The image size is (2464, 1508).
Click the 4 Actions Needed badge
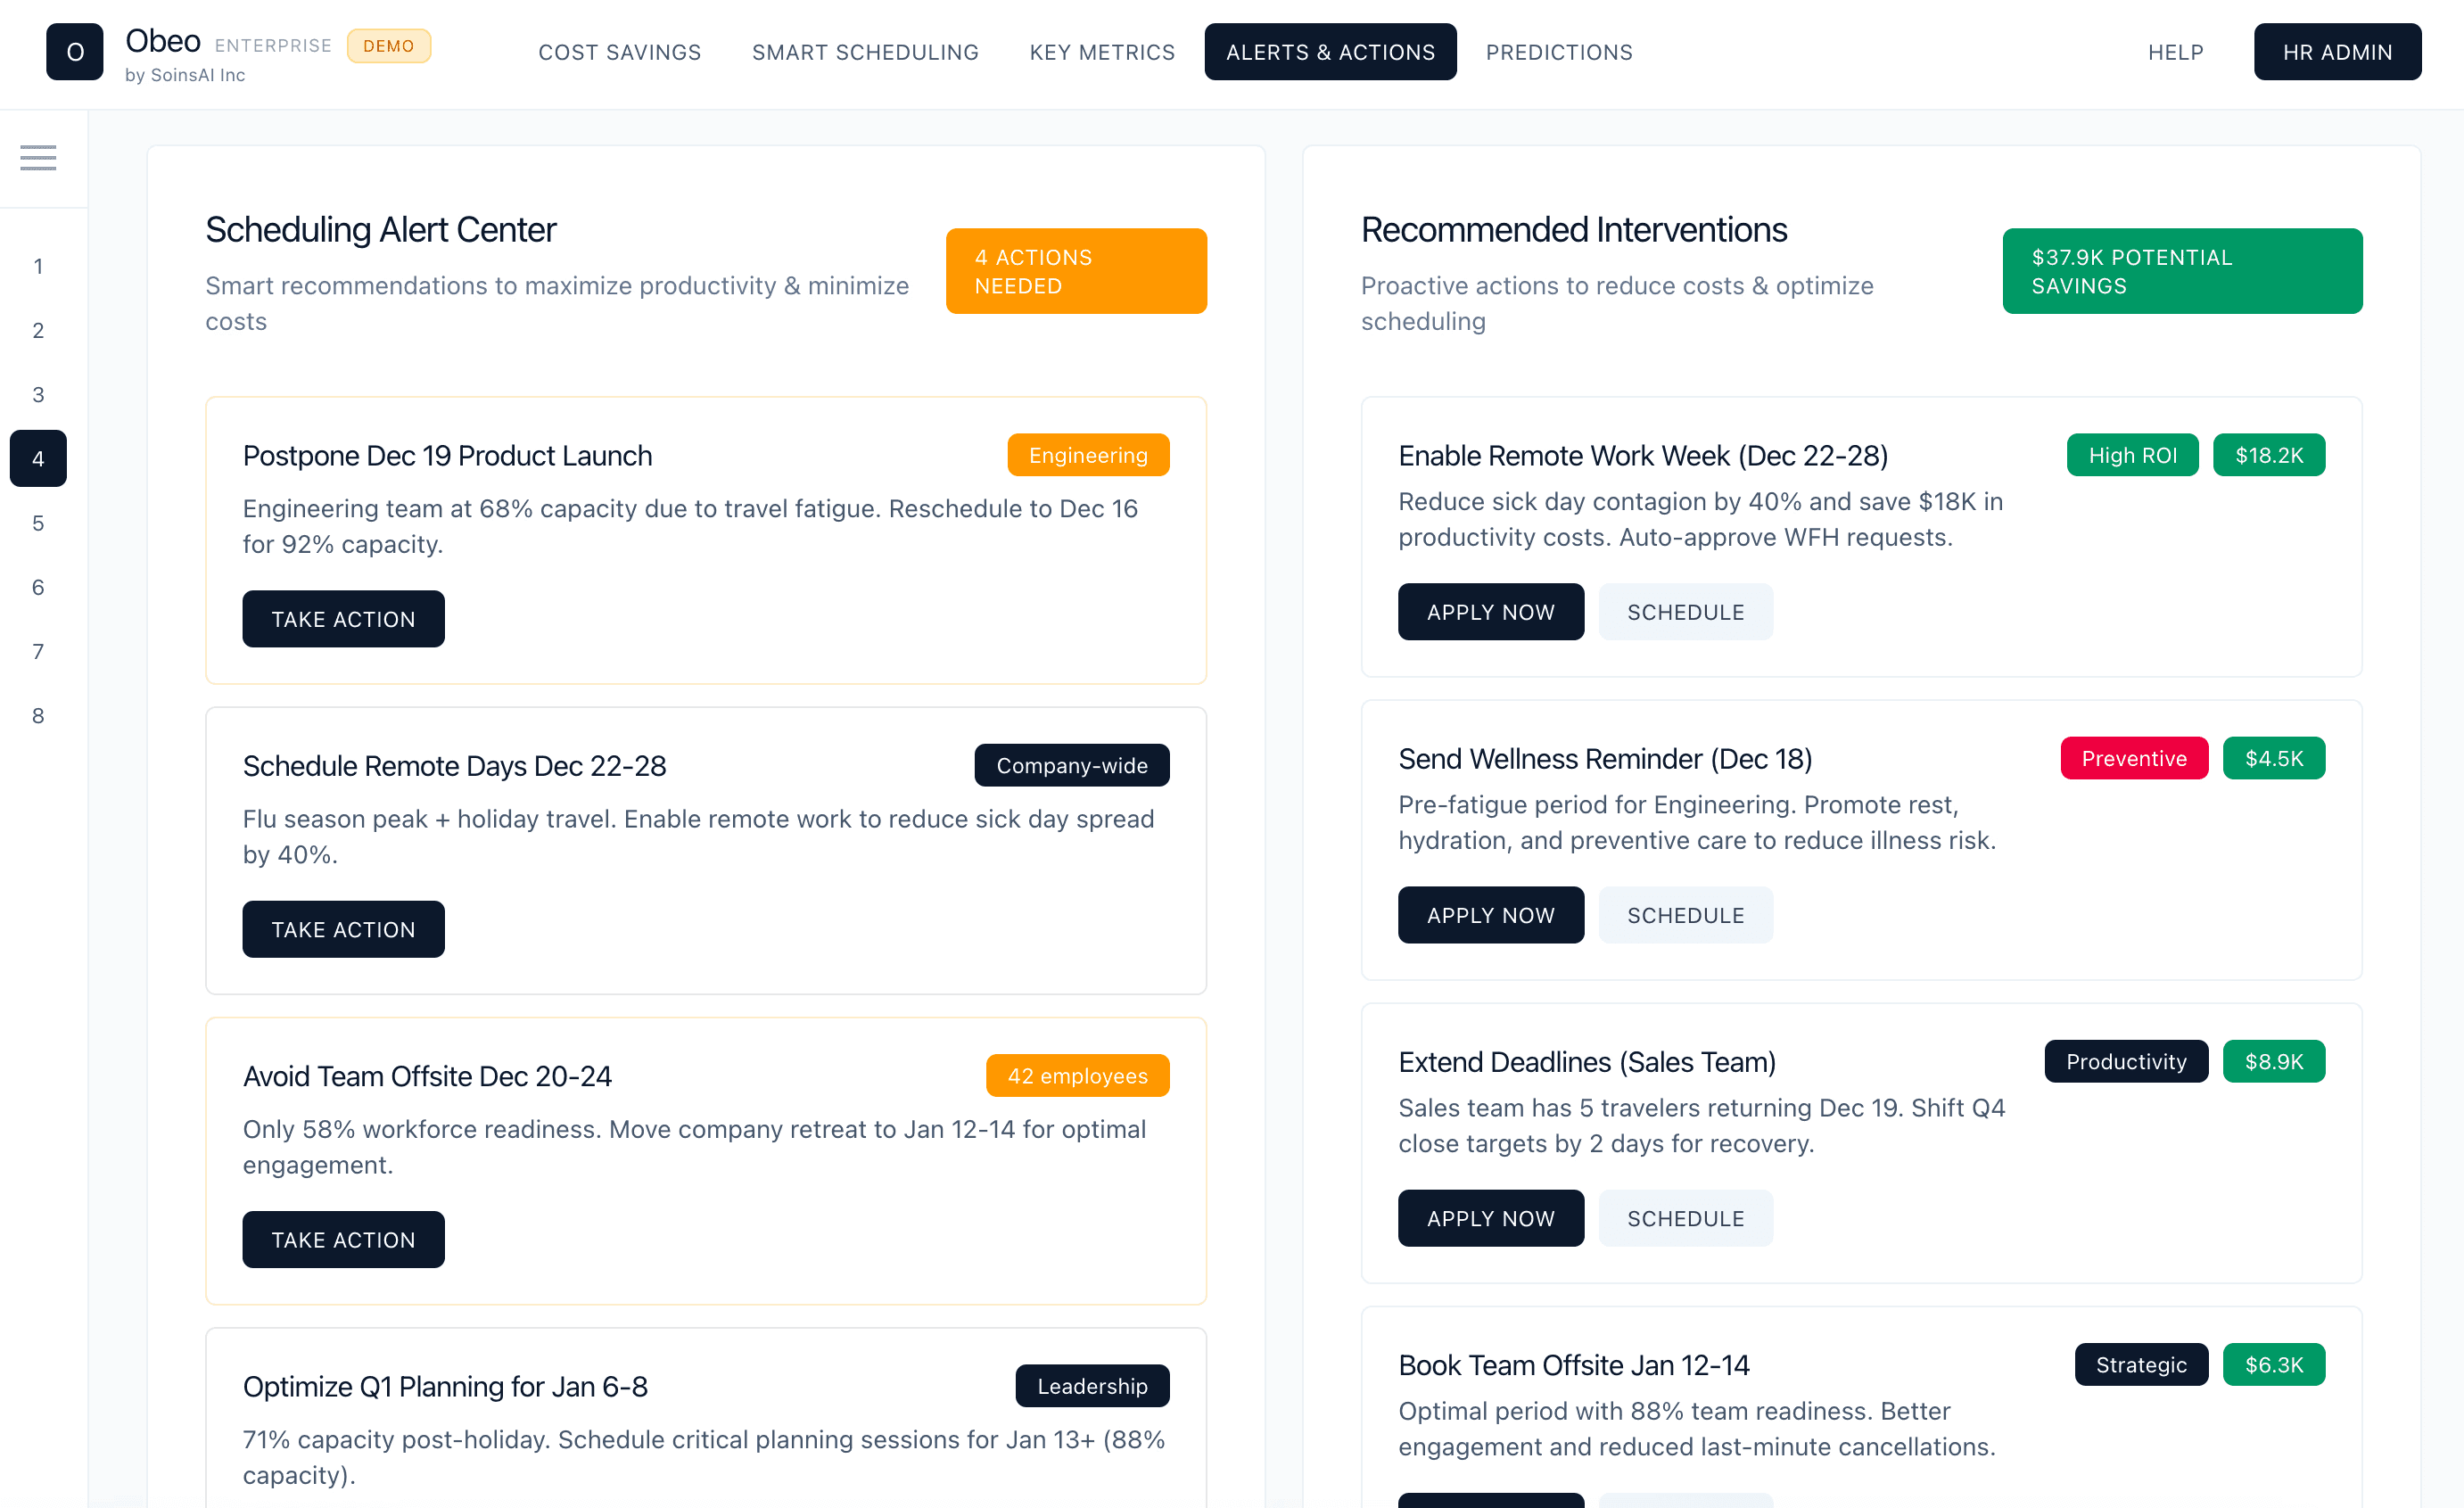(x=1076, y=271)
